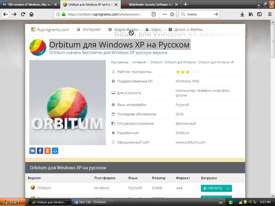The image size is (275, 206).
Task: Switch to New Tab - Chromium taskbar window
Action: click(93, 202)
